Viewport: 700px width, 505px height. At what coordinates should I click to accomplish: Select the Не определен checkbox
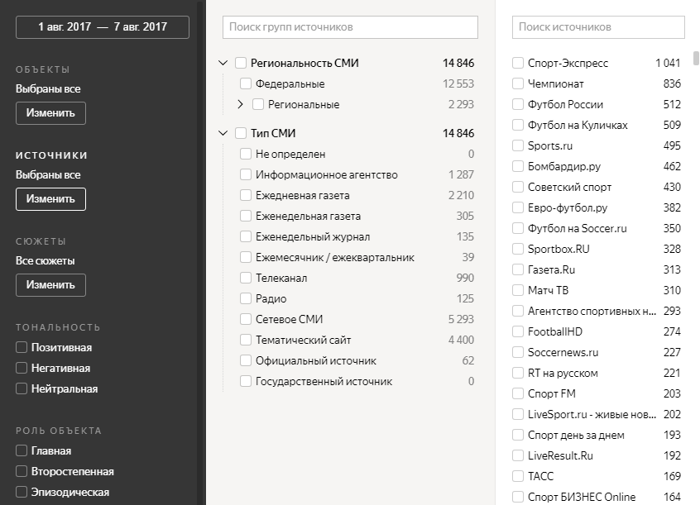pos(246,154)
